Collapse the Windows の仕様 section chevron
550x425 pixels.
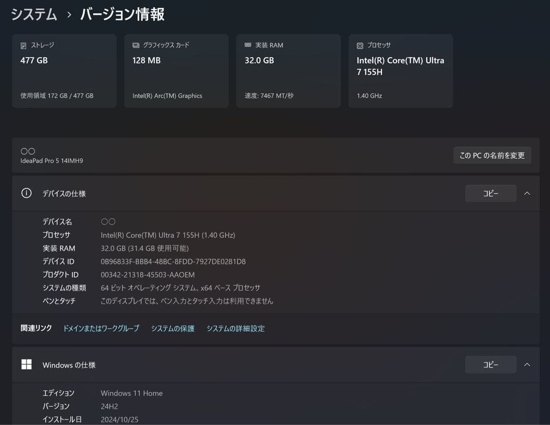[x=527, y=364]
